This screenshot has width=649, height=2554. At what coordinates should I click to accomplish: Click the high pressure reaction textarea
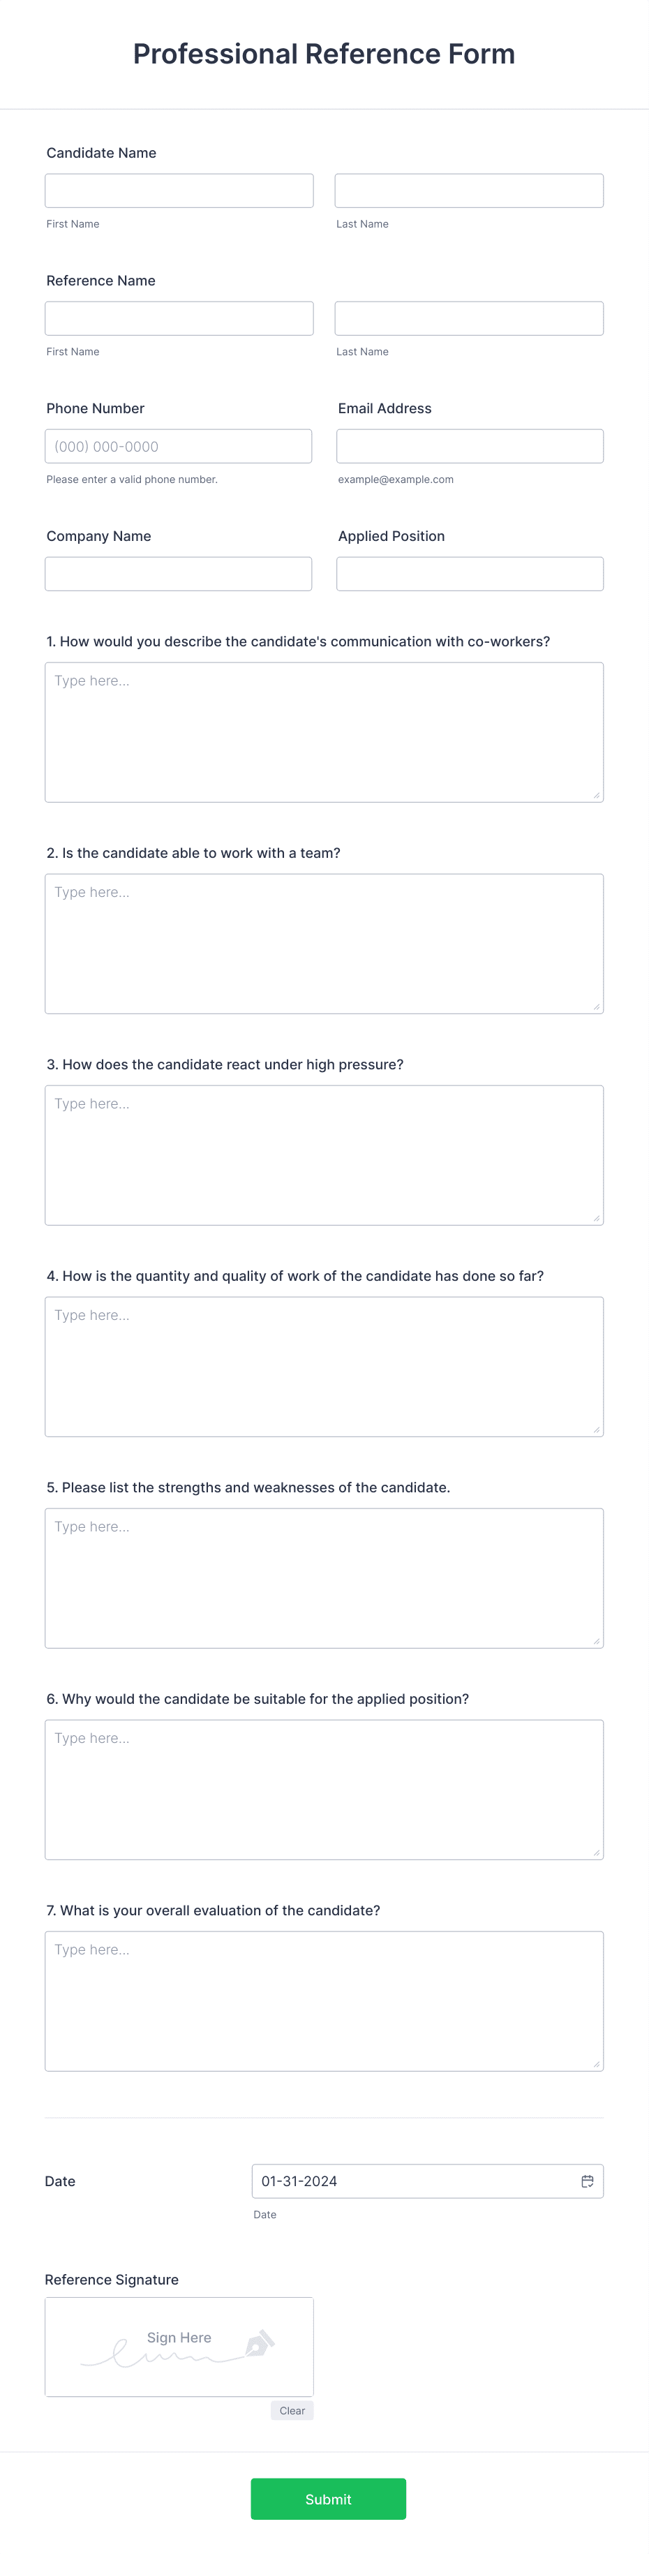(x=324, y=1155)
